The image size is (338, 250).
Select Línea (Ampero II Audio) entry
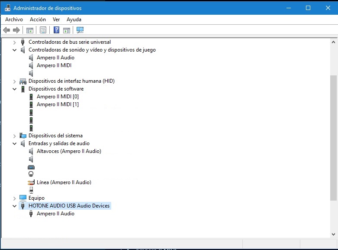(x=64, y=182)
